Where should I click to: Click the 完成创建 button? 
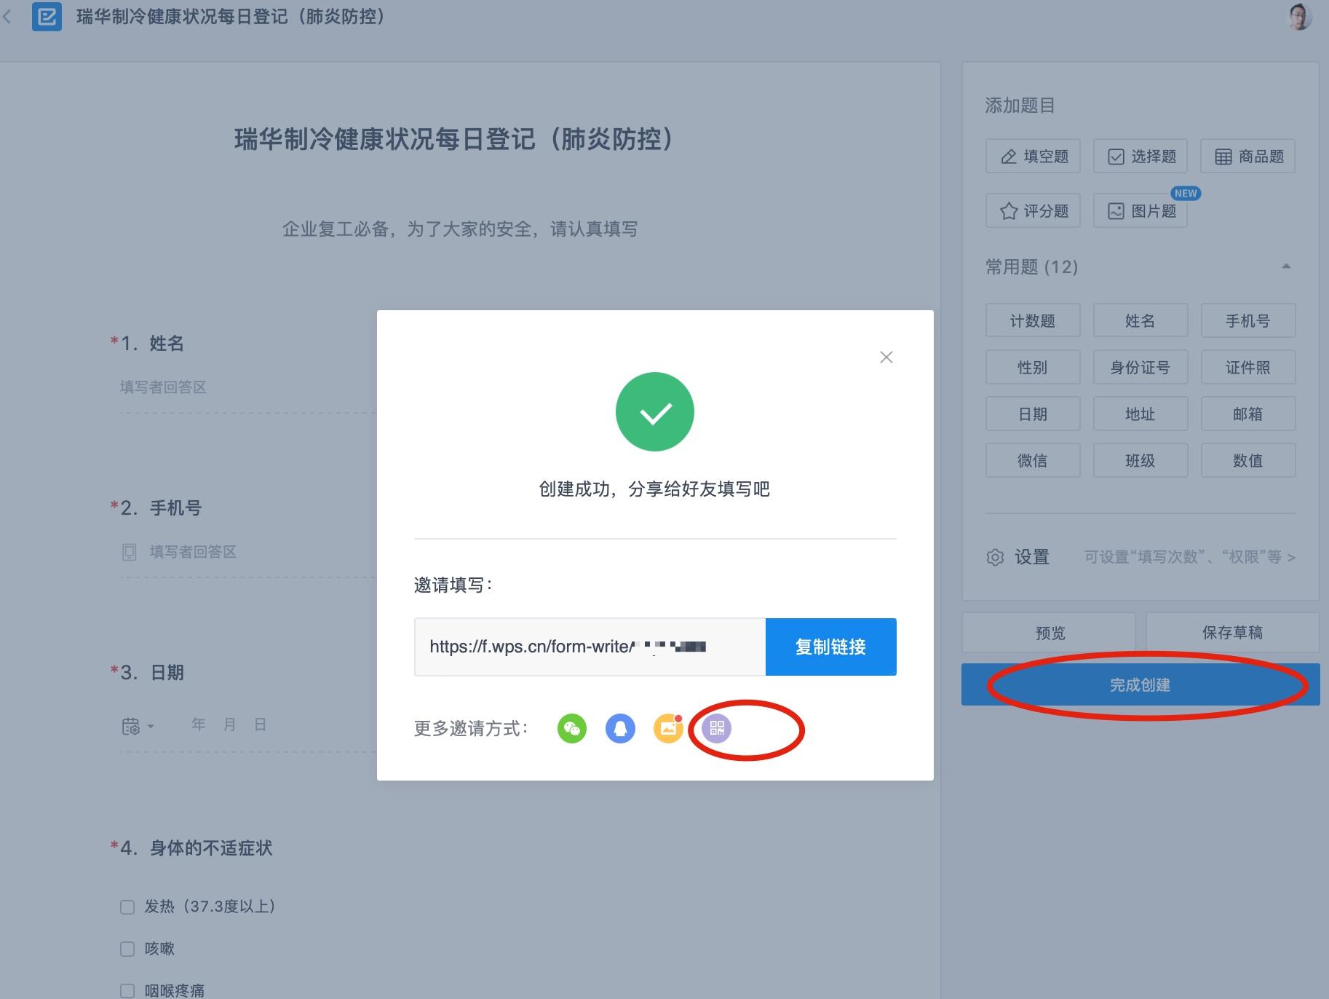click(x=1140, y=684)
